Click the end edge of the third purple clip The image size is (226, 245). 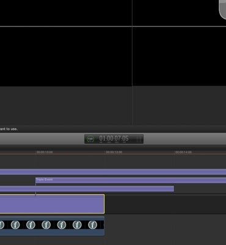173,189
